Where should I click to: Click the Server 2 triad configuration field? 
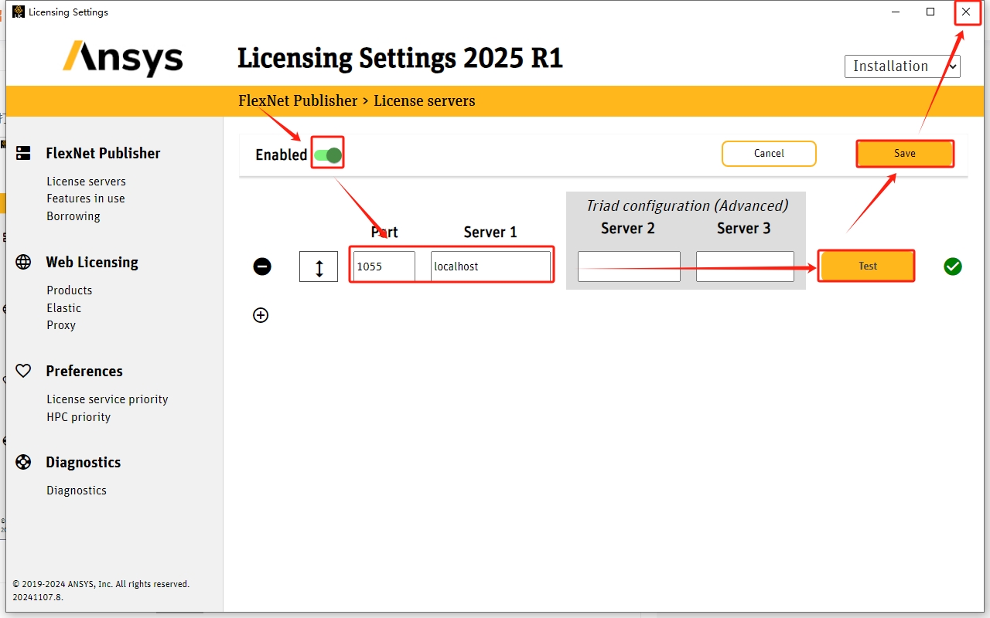click(x=628, y=266)
